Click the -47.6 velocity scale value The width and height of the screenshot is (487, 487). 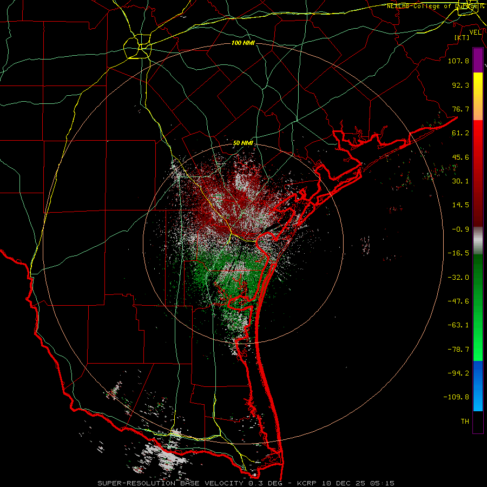point(458,301)
